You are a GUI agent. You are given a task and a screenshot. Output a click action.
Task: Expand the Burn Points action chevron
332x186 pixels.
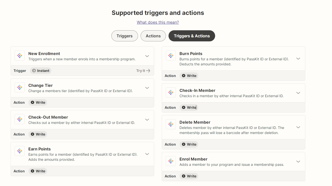(298, 59)
